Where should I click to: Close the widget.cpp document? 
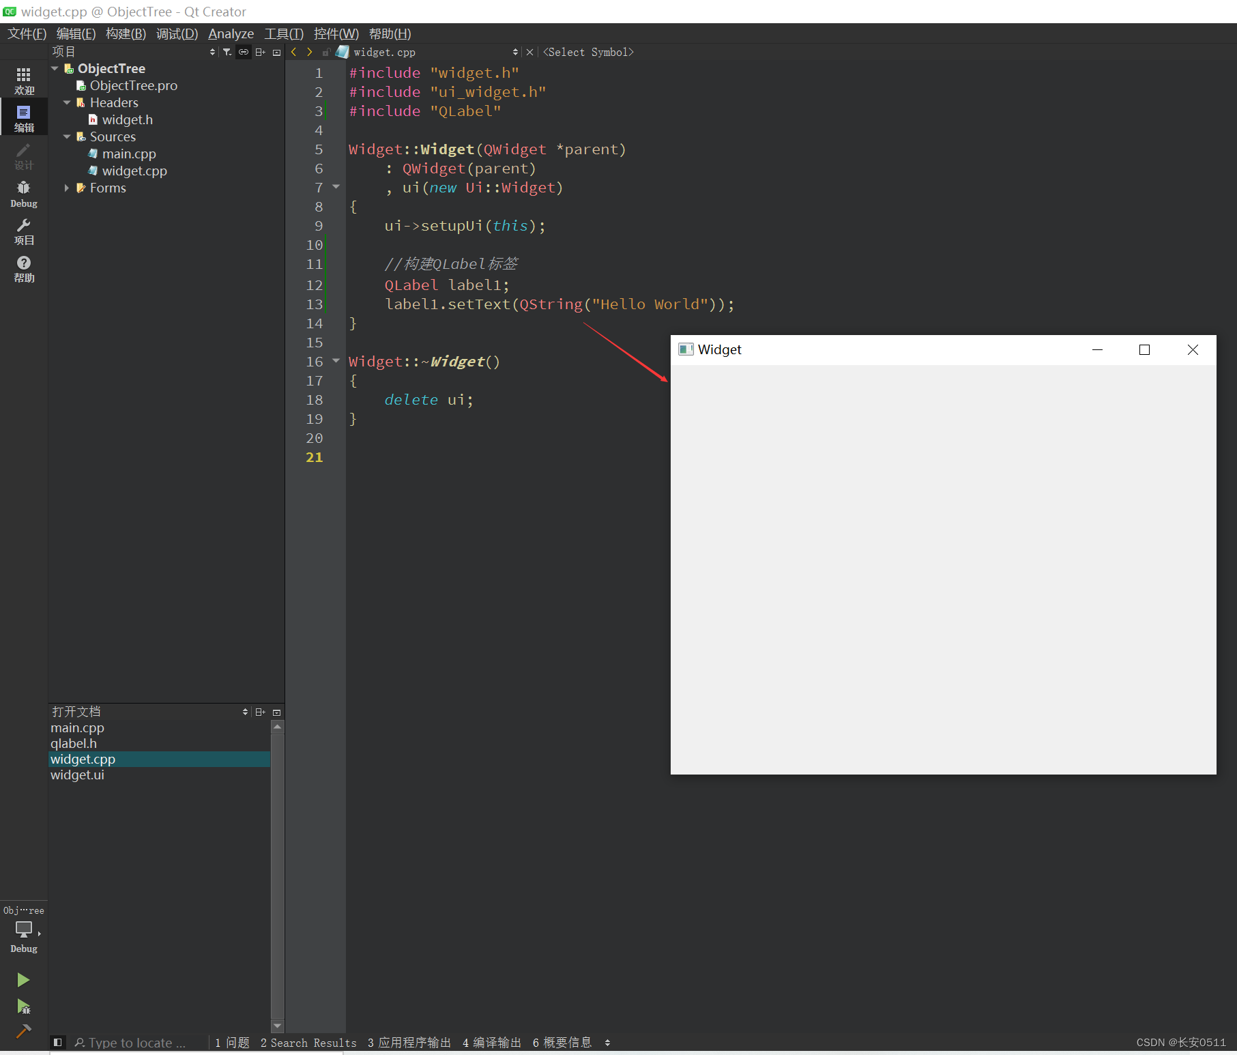point(529,52)
